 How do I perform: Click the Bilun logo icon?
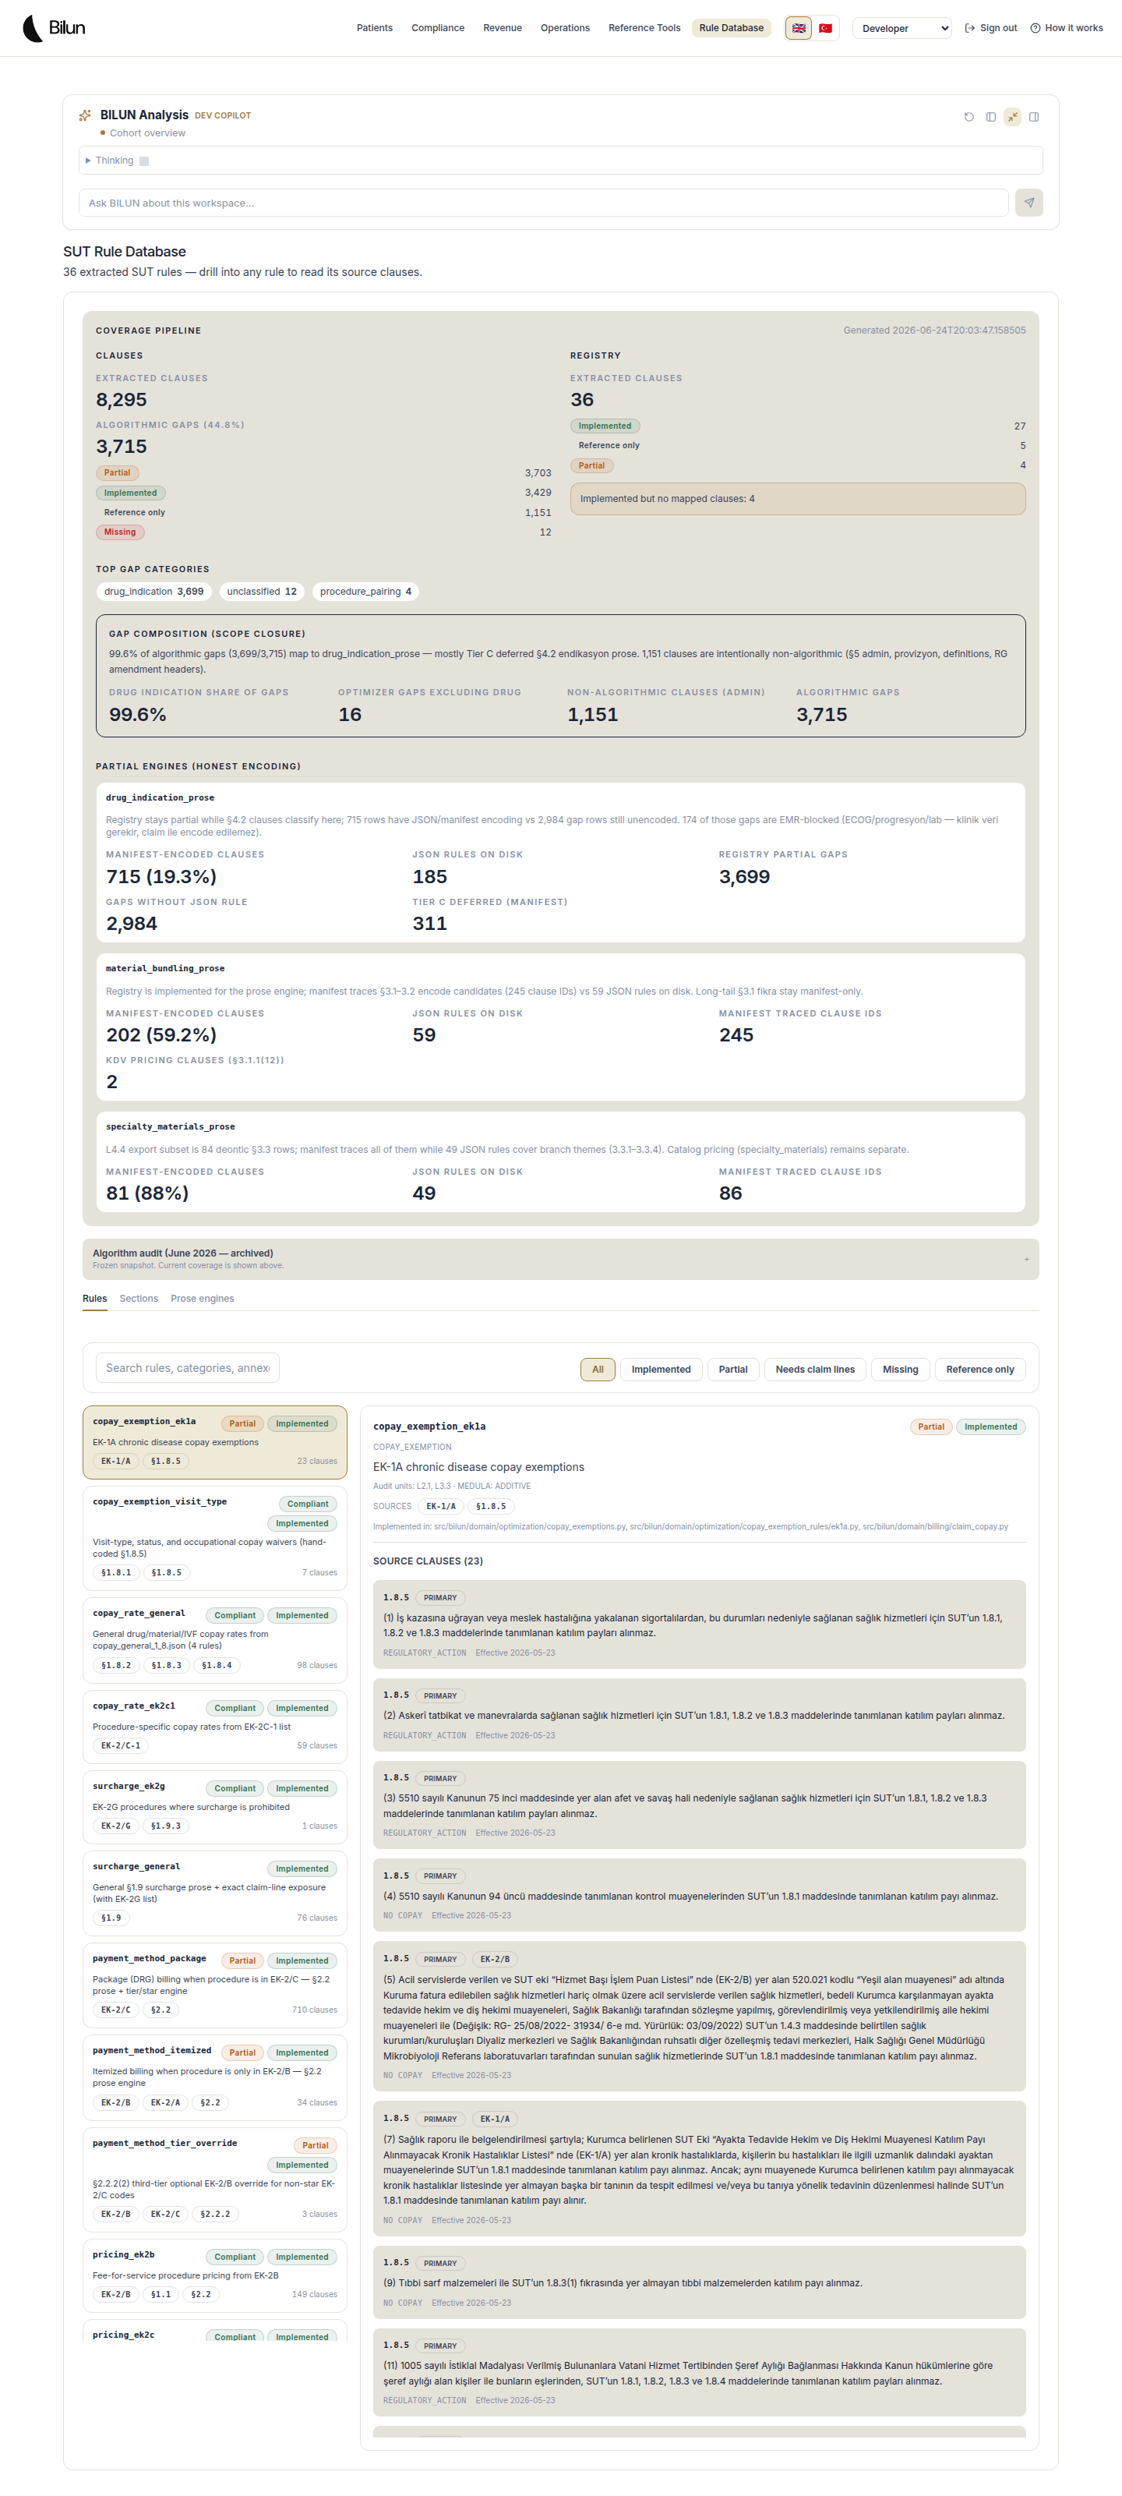coord(34,28)
